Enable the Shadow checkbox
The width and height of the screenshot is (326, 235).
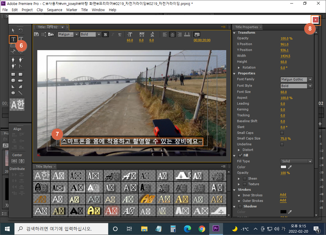pyautogui.click(x=240, y=206)
